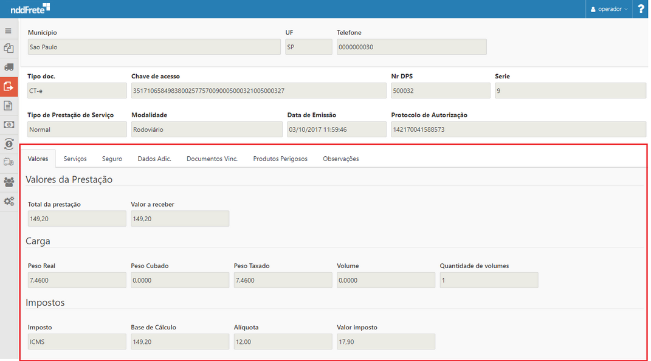The width and height of the screenshot is (651, 361).
Task: Click the Chave de acesso field
Action: coord(258,91)
